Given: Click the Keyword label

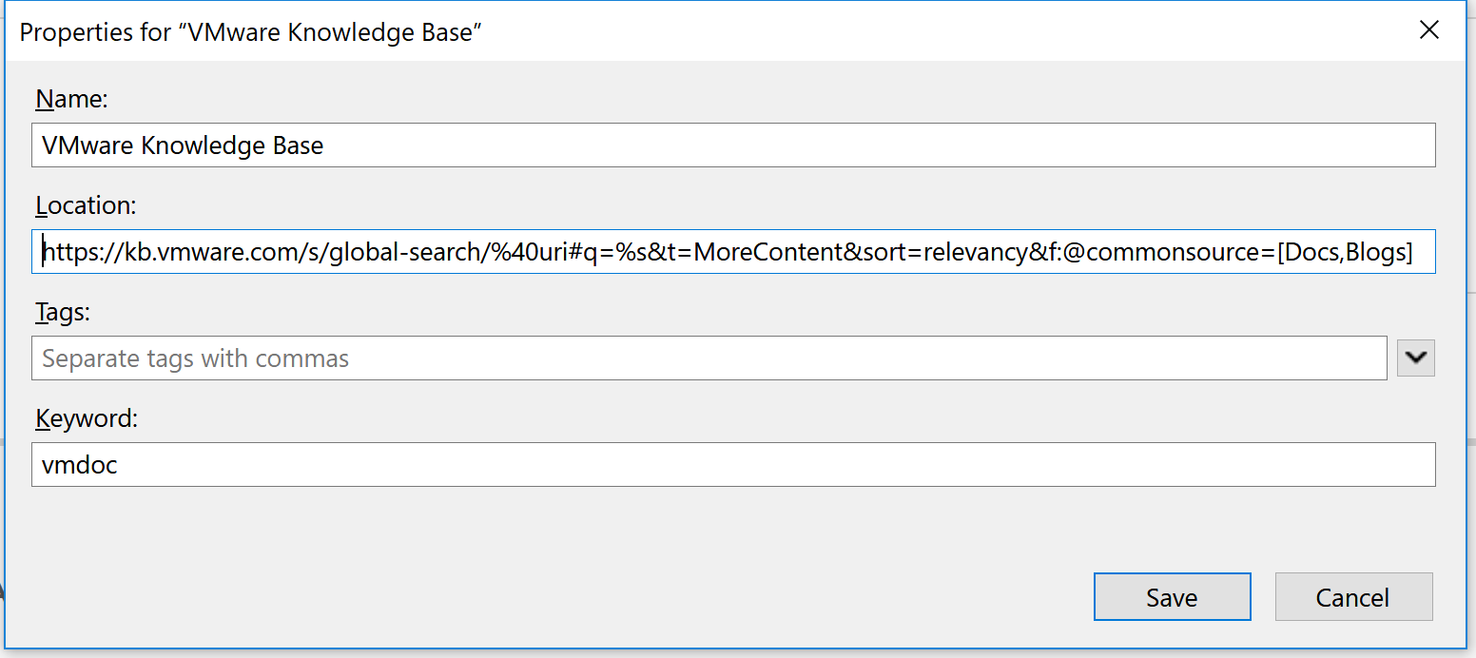Looking at the screenshot, I should pyautogui.click(x=87, y=418).
